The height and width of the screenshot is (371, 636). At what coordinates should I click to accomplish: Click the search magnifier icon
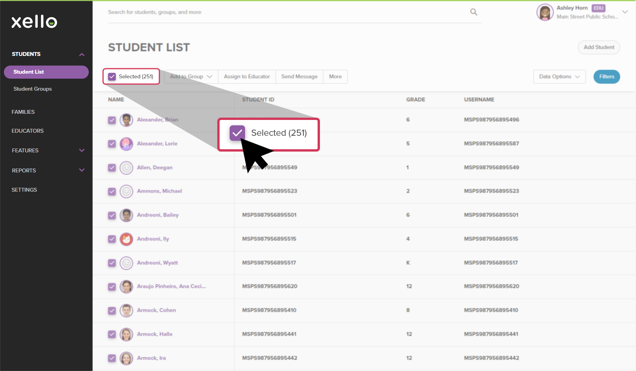tap(474, 12)
